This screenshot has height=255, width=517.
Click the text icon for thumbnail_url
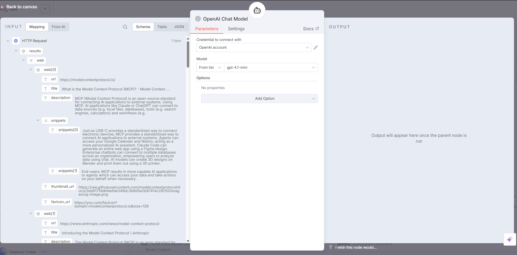(x=46, y=187)
